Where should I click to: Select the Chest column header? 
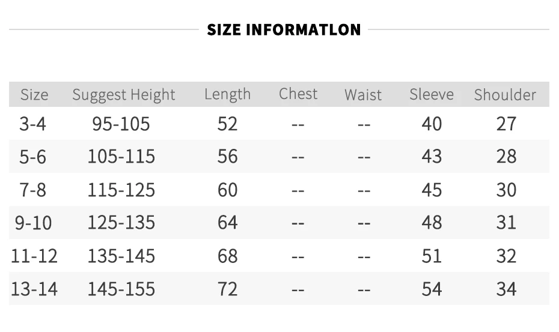coord(298,94)
